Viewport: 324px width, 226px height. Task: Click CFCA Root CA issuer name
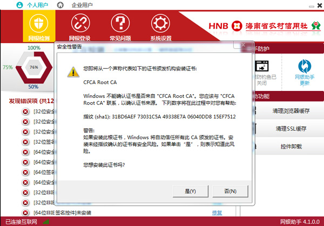(100, 82)
